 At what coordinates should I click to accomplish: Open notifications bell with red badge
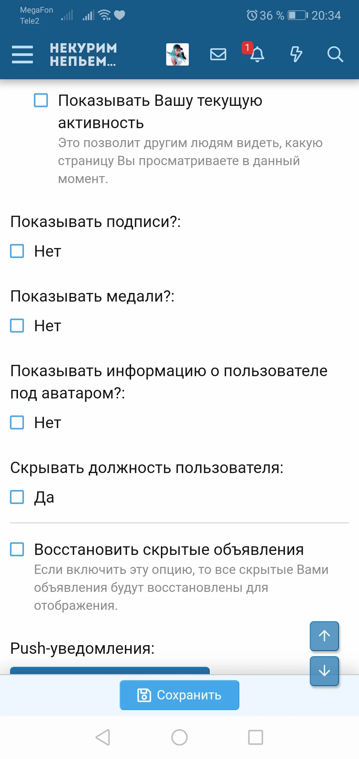256,54
